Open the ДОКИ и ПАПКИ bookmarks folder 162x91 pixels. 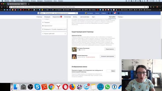[76, 10]
